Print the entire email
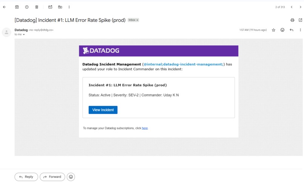The image size is (304, 184). (x=292, y=20)
